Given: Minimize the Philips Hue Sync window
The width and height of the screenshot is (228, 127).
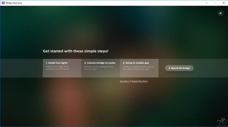Looking at the screenshot, I should (207, 3).
